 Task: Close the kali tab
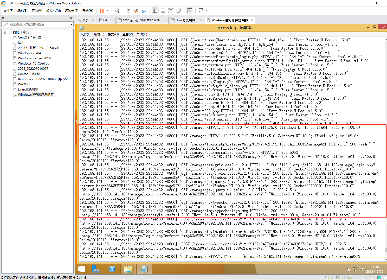pyautogui.click(x=112, y=20)
